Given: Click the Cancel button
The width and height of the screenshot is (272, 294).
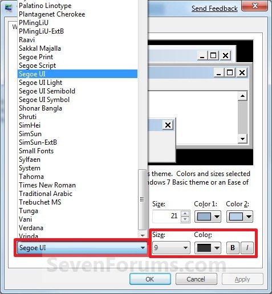Looking at the screenshot, I should click(x=196, y=279).
